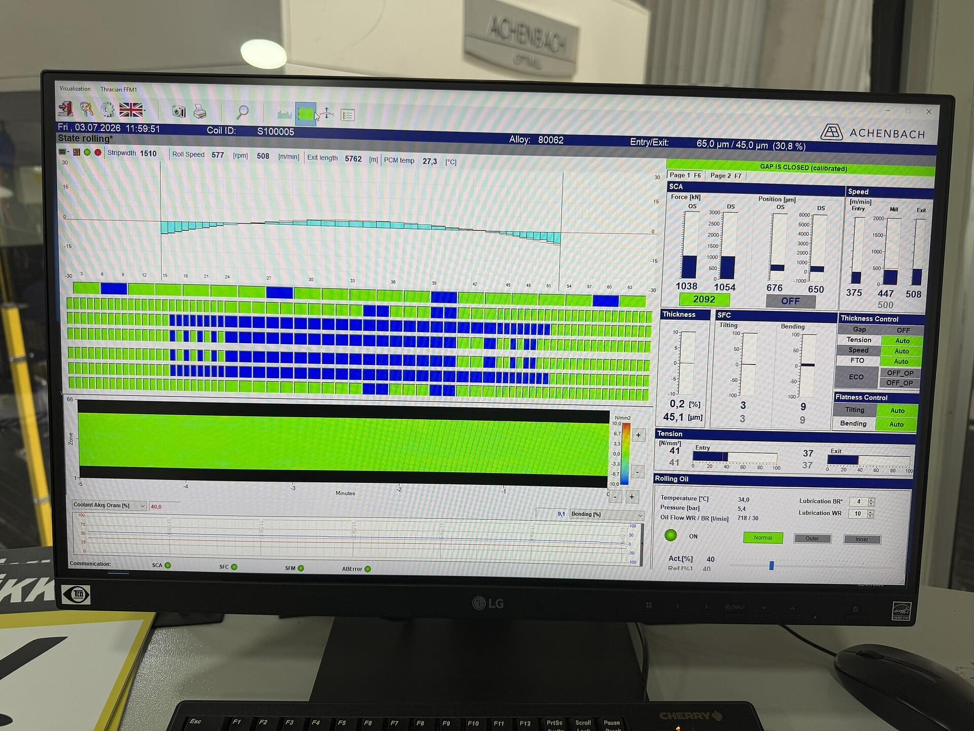The width and height of the screenshot is (974, 731).
Task: Click the green circle start indicator
Action: [87, 152]
